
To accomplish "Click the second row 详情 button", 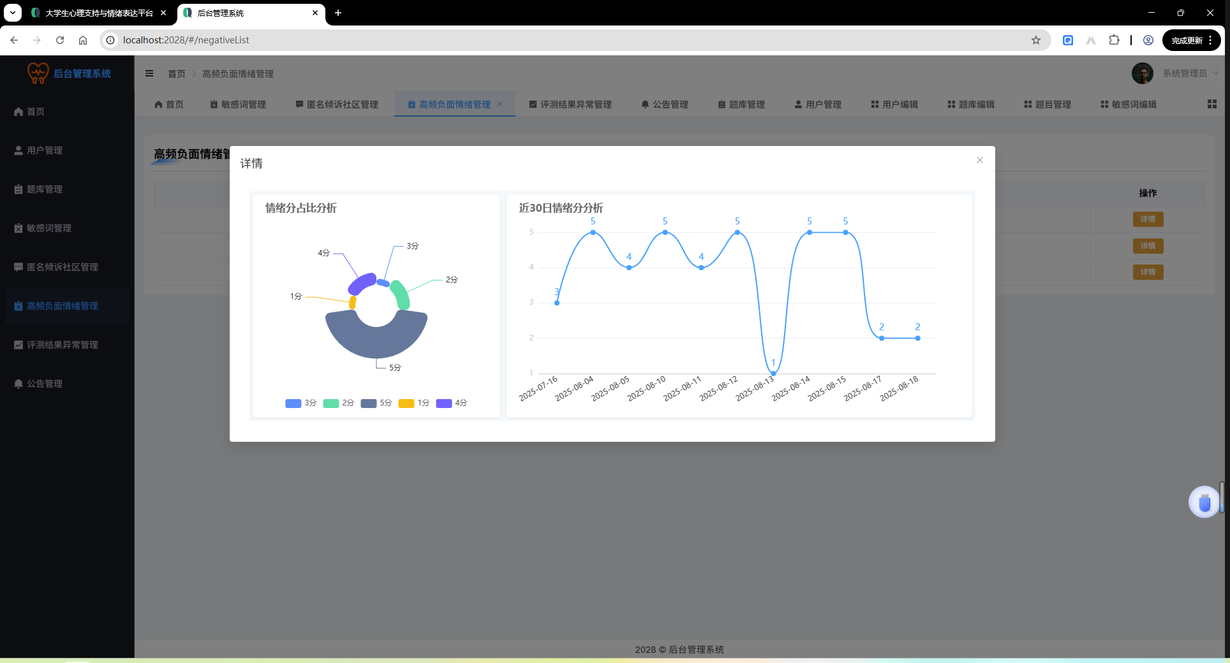I will click(1148, 246).
